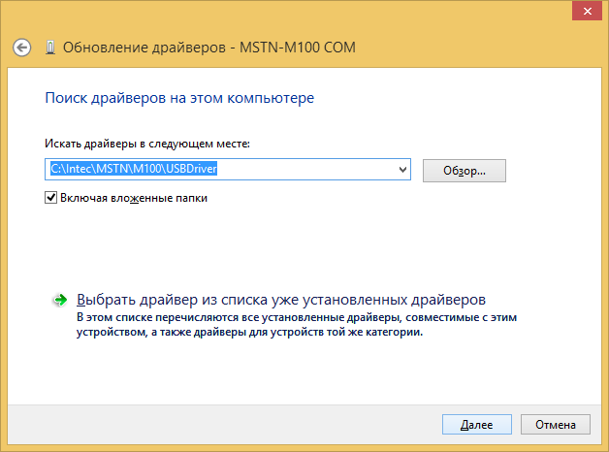Screen dimensions: 609x452
Task: Go back using the round arrow button
Action: pyautogui.click(x=21, y=48)
